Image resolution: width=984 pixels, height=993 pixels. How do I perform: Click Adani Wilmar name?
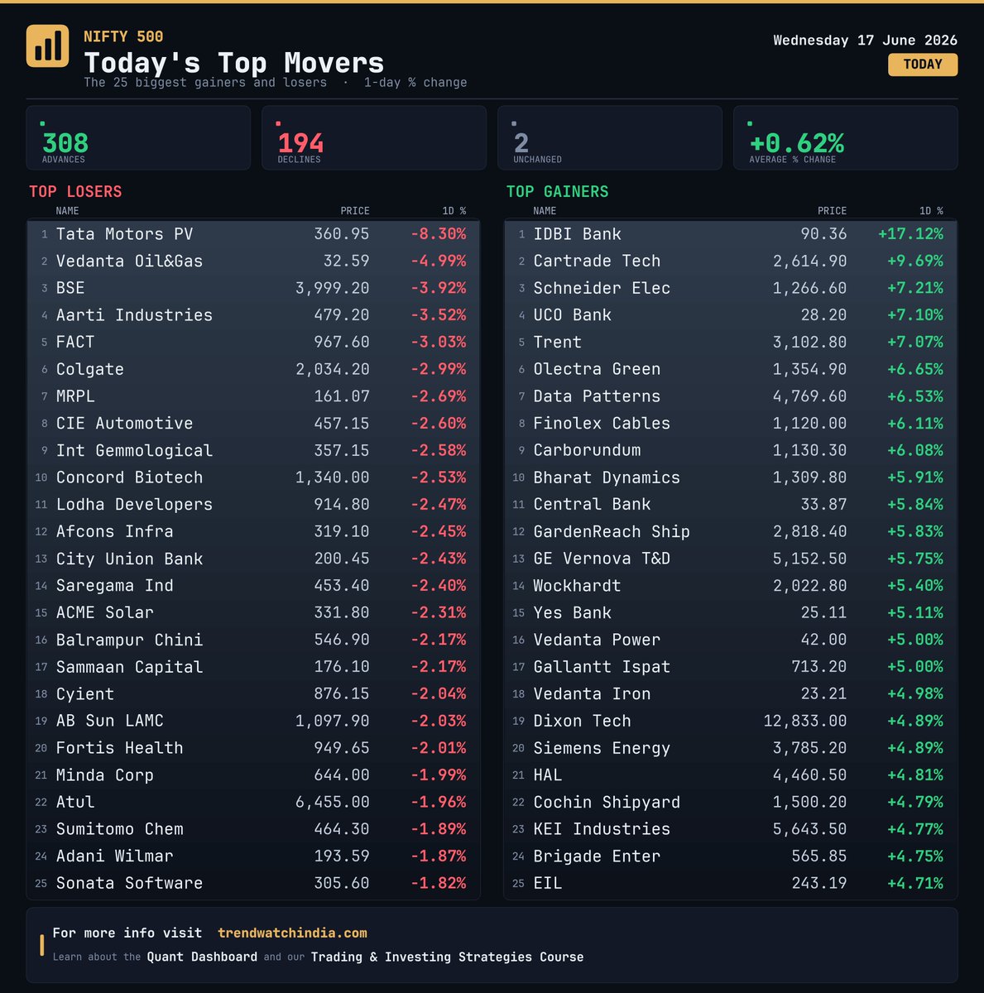[x=114, y=856]
